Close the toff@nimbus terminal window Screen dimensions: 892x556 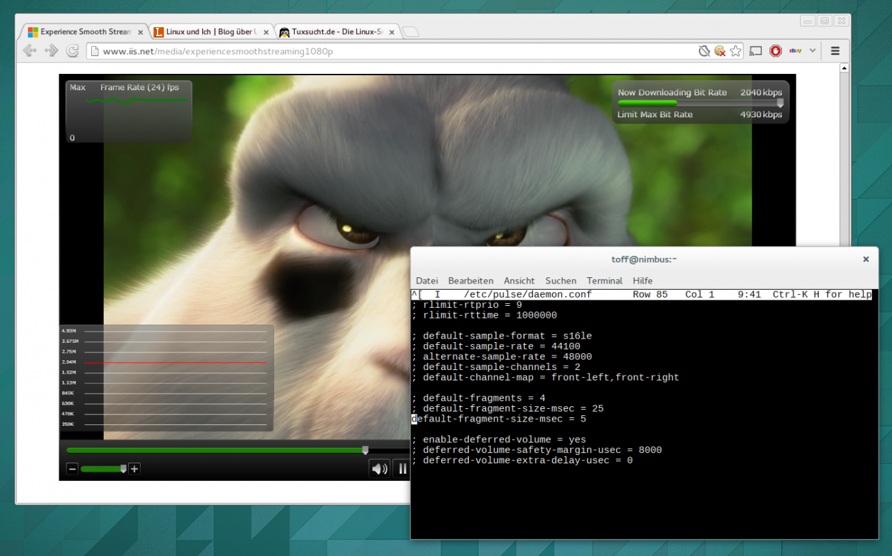866,259
